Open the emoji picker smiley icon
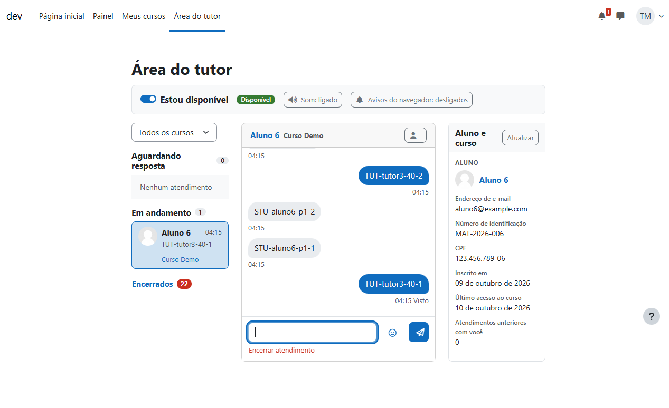669x408 pixels. coord(392,333)
